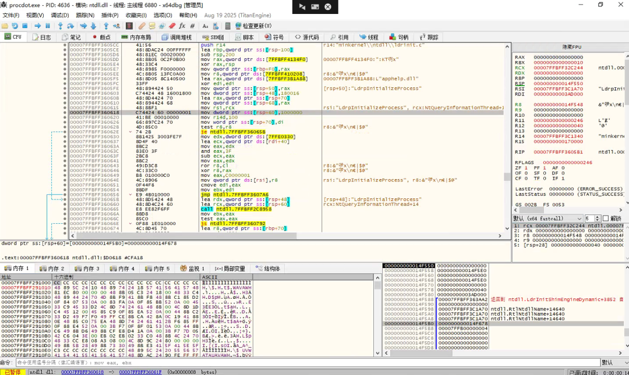
Task: Switch to the 内存 2 dump tab
Action: pyautogui.click(x=53, y=269)
